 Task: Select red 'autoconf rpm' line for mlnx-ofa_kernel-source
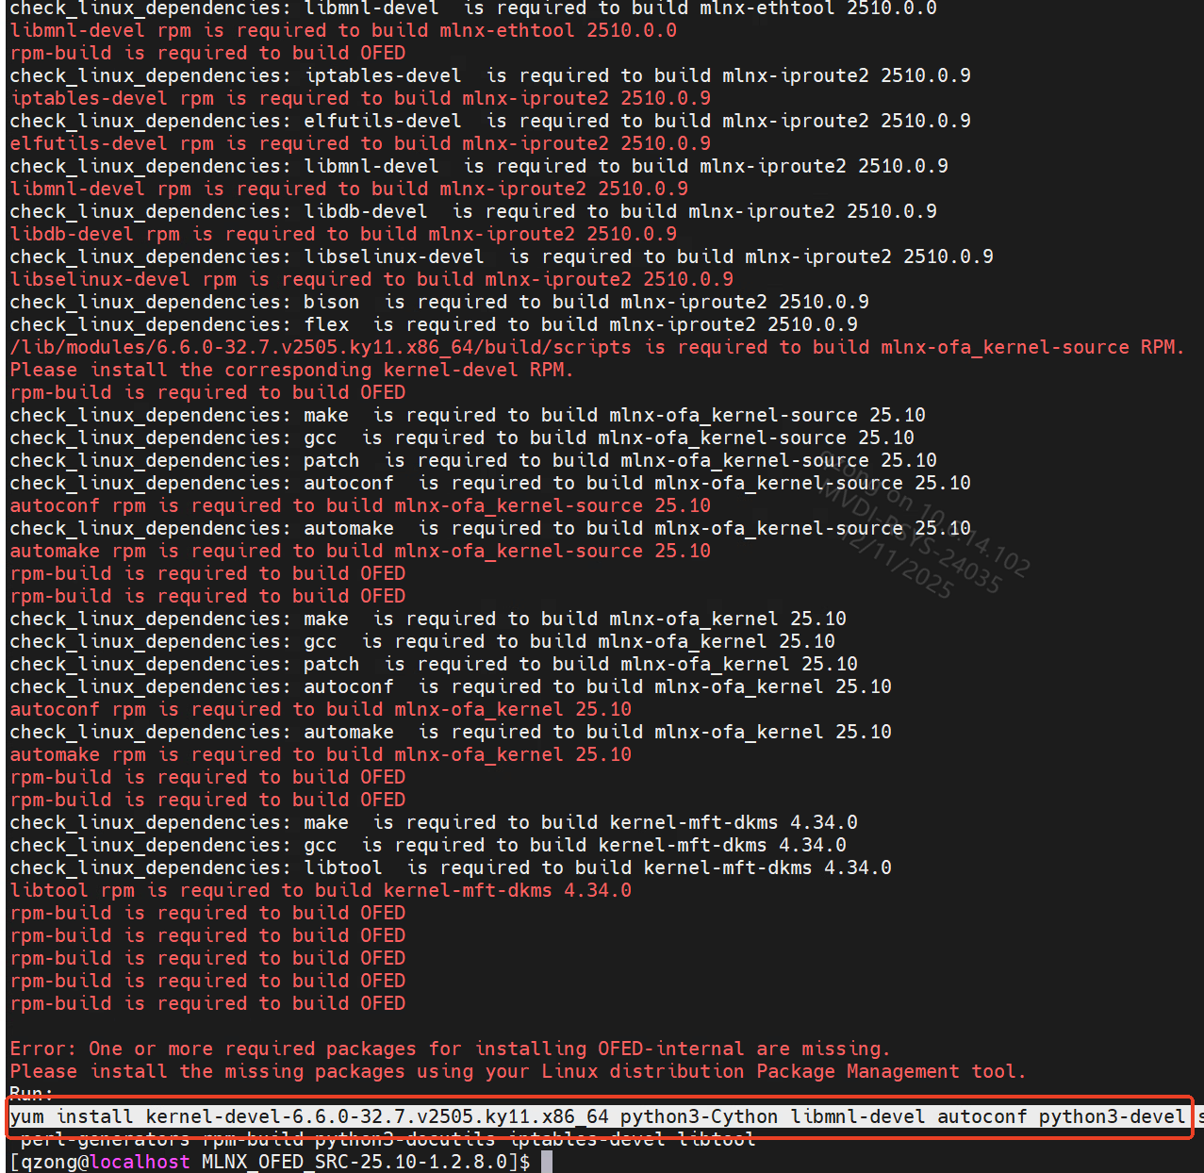point(360,505)
